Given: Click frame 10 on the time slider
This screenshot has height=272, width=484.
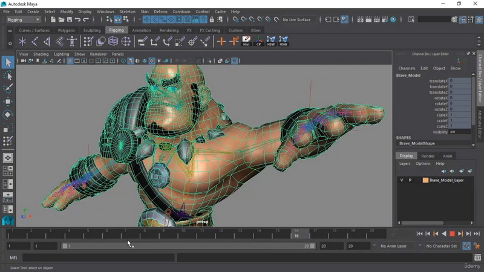Looking at the screenshot, I should pos(183,234).
